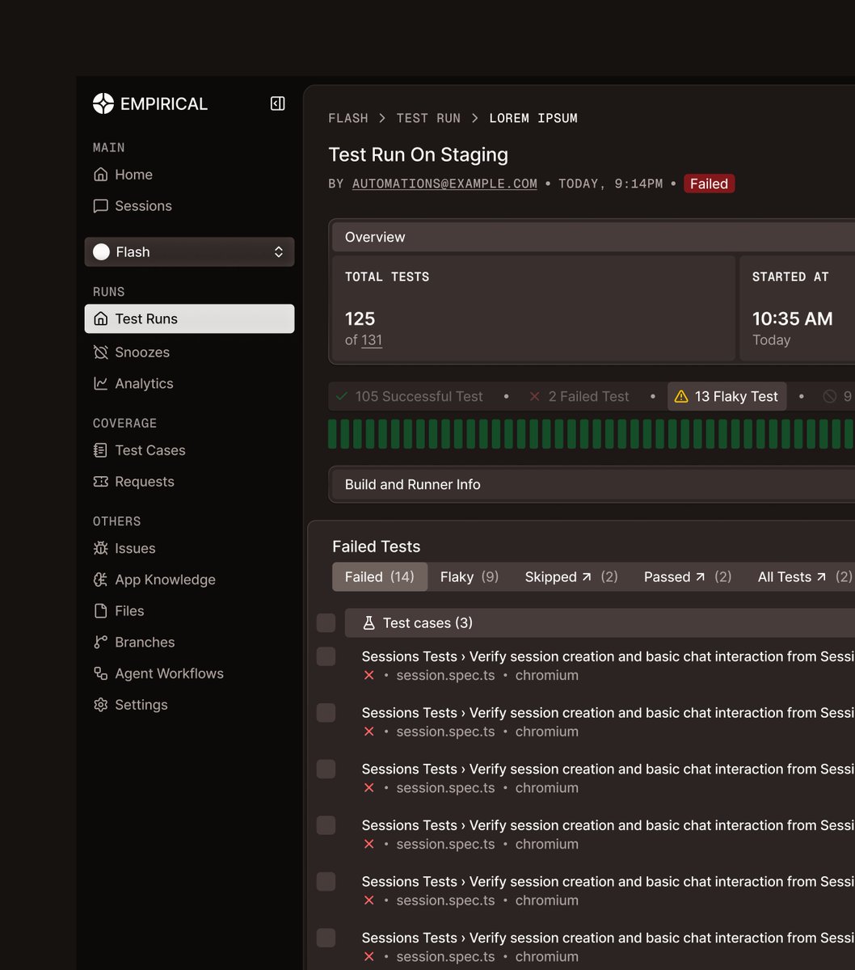Click the first green bar in test progress strip
Viewport: 855px width, 970px height.
point(332,434)
